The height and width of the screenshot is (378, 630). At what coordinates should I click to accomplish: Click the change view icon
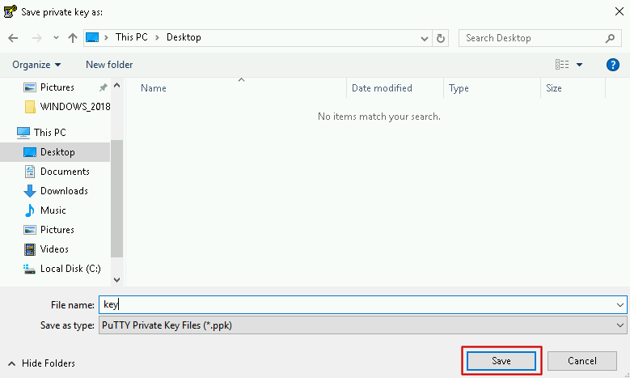tap(562, 65)
